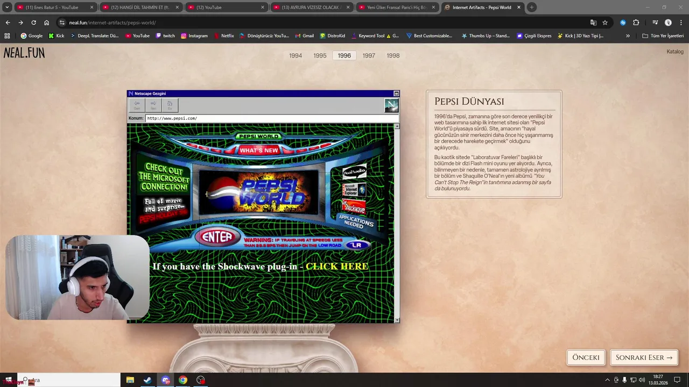The height and width of the screenshot is (387, 689).
Task: Open Kick bookmark
Action: [x=57, y=36]
